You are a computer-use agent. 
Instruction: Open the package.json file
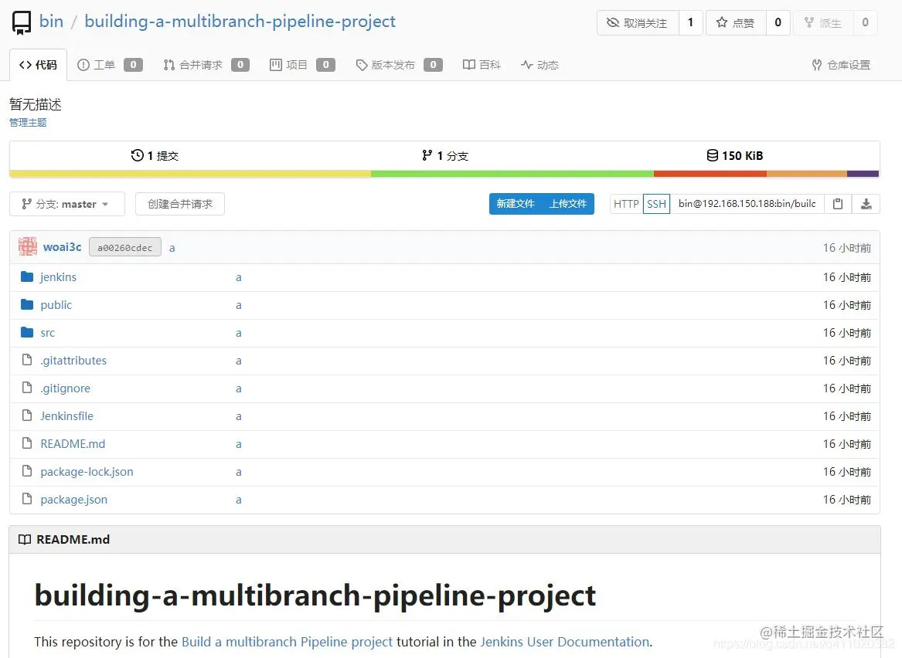click(x=73, y=500)
